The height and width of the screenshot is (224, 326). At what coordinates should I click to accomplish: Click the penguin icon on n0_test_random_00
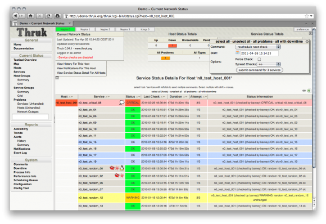[122, 168]
